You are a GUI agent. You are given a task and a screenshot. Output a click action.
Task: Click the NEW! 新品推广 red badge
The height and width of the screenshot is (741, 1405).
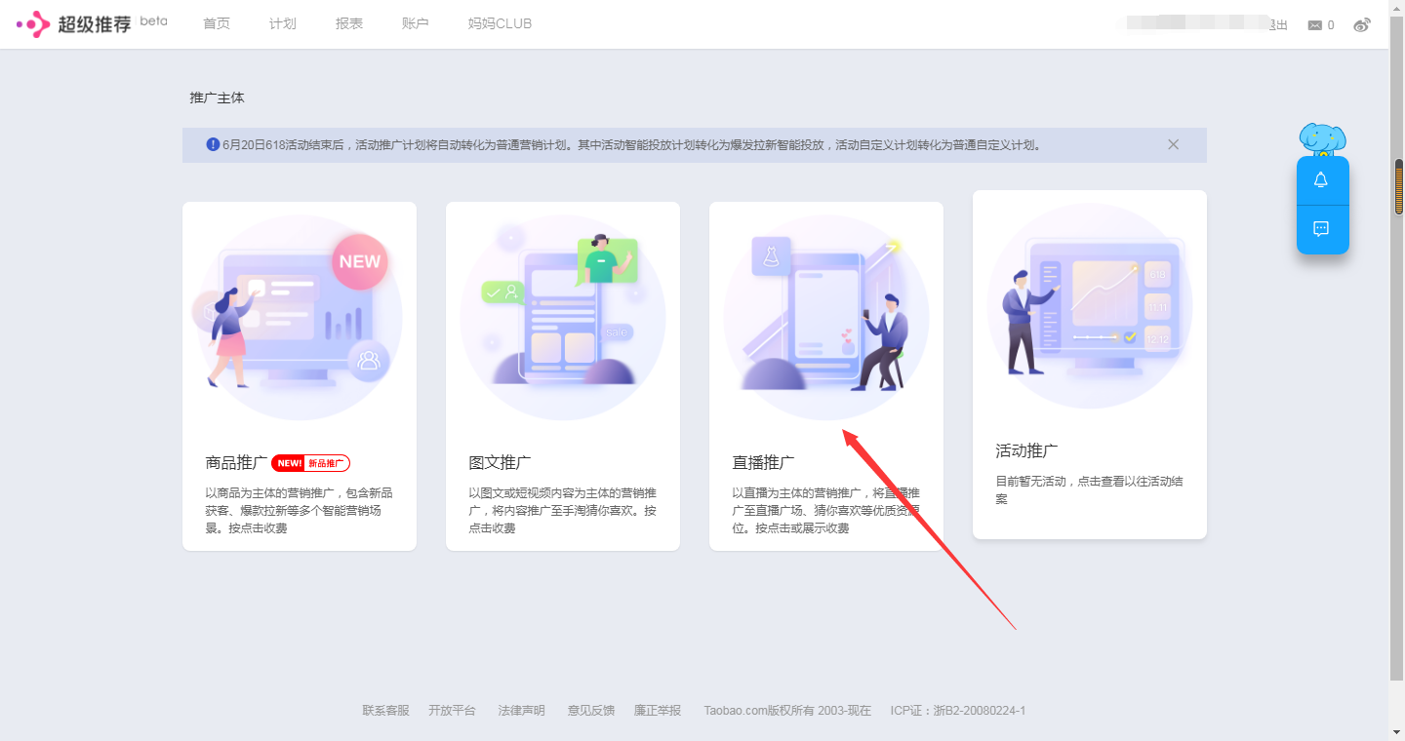(x=311, y=463)
